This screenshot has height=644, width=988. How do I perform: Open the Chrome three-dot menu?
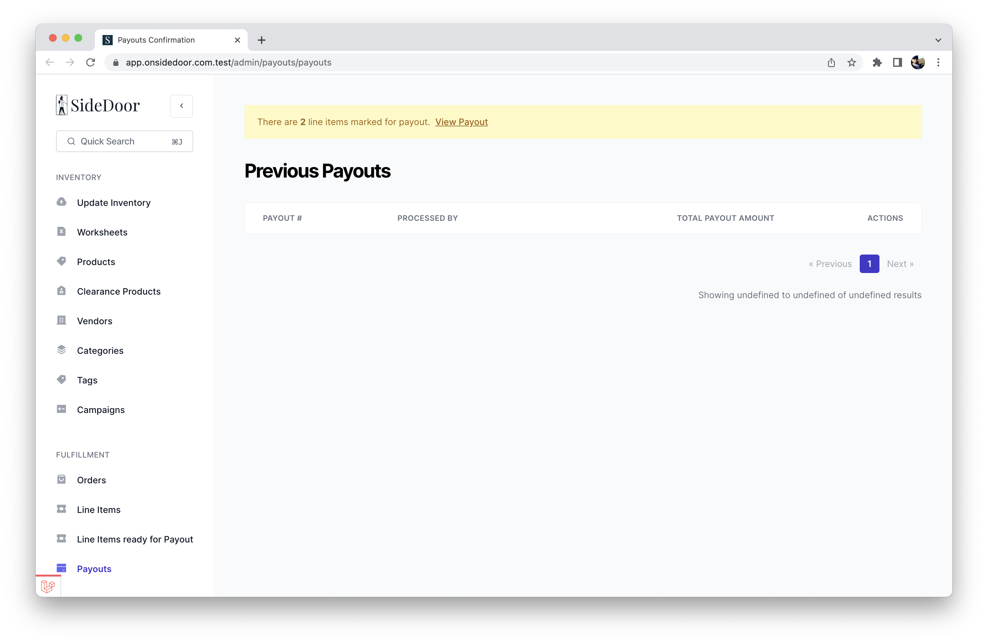coord(938,63)
